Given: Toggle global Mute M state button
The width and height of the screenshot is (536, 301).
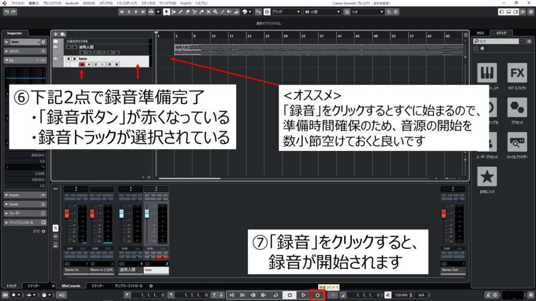Looking at the screenshot, I should coord(122,12).
